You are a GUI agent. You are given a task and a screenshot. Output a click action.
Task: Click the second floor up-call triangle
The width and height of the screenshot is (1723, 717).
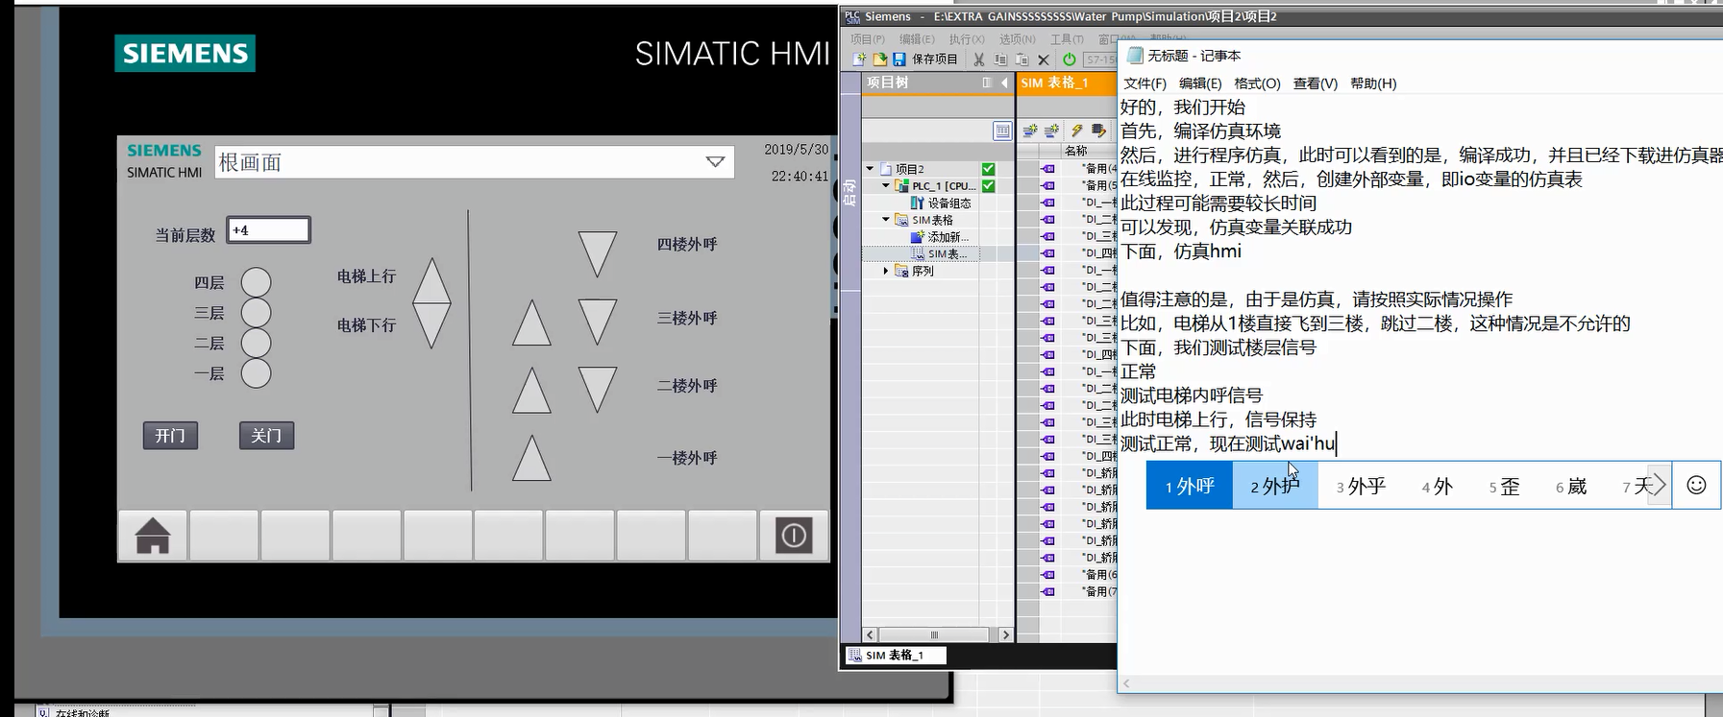[531, 391]
